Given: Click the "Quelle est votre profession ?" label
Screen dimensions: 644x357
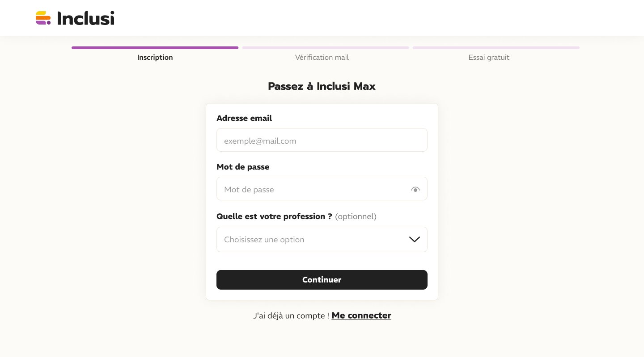Looking at the screenshot, I should point(274,216).
